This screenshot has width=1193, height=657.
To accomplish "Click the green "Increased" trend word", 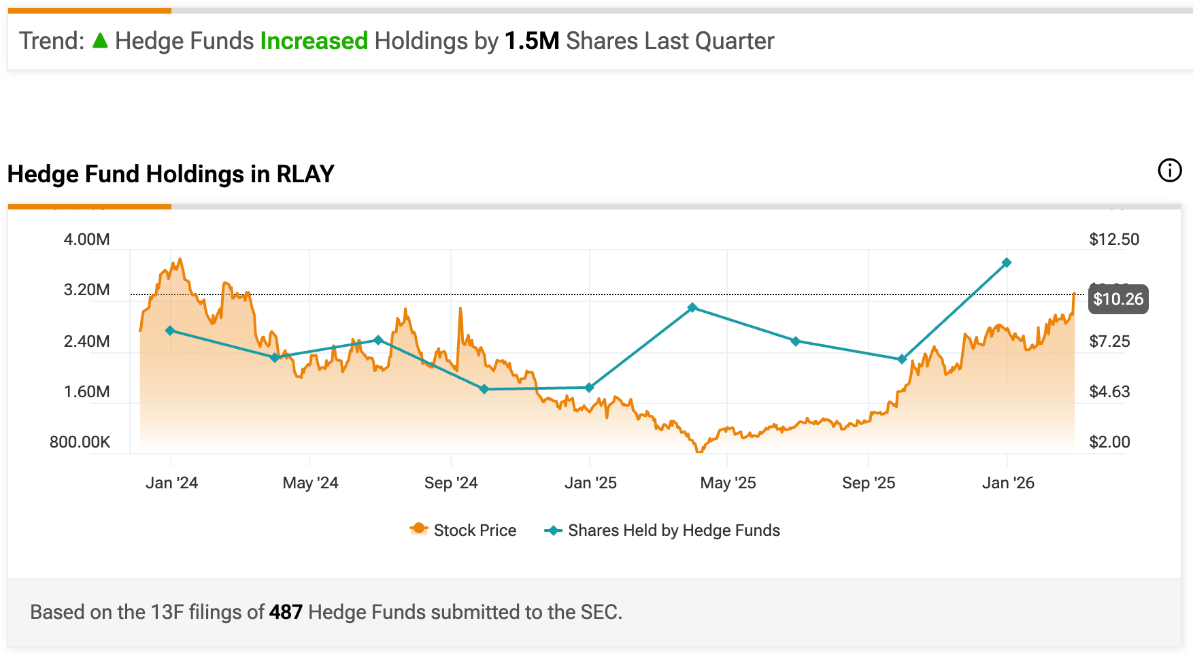I will [x=314, y=41].
